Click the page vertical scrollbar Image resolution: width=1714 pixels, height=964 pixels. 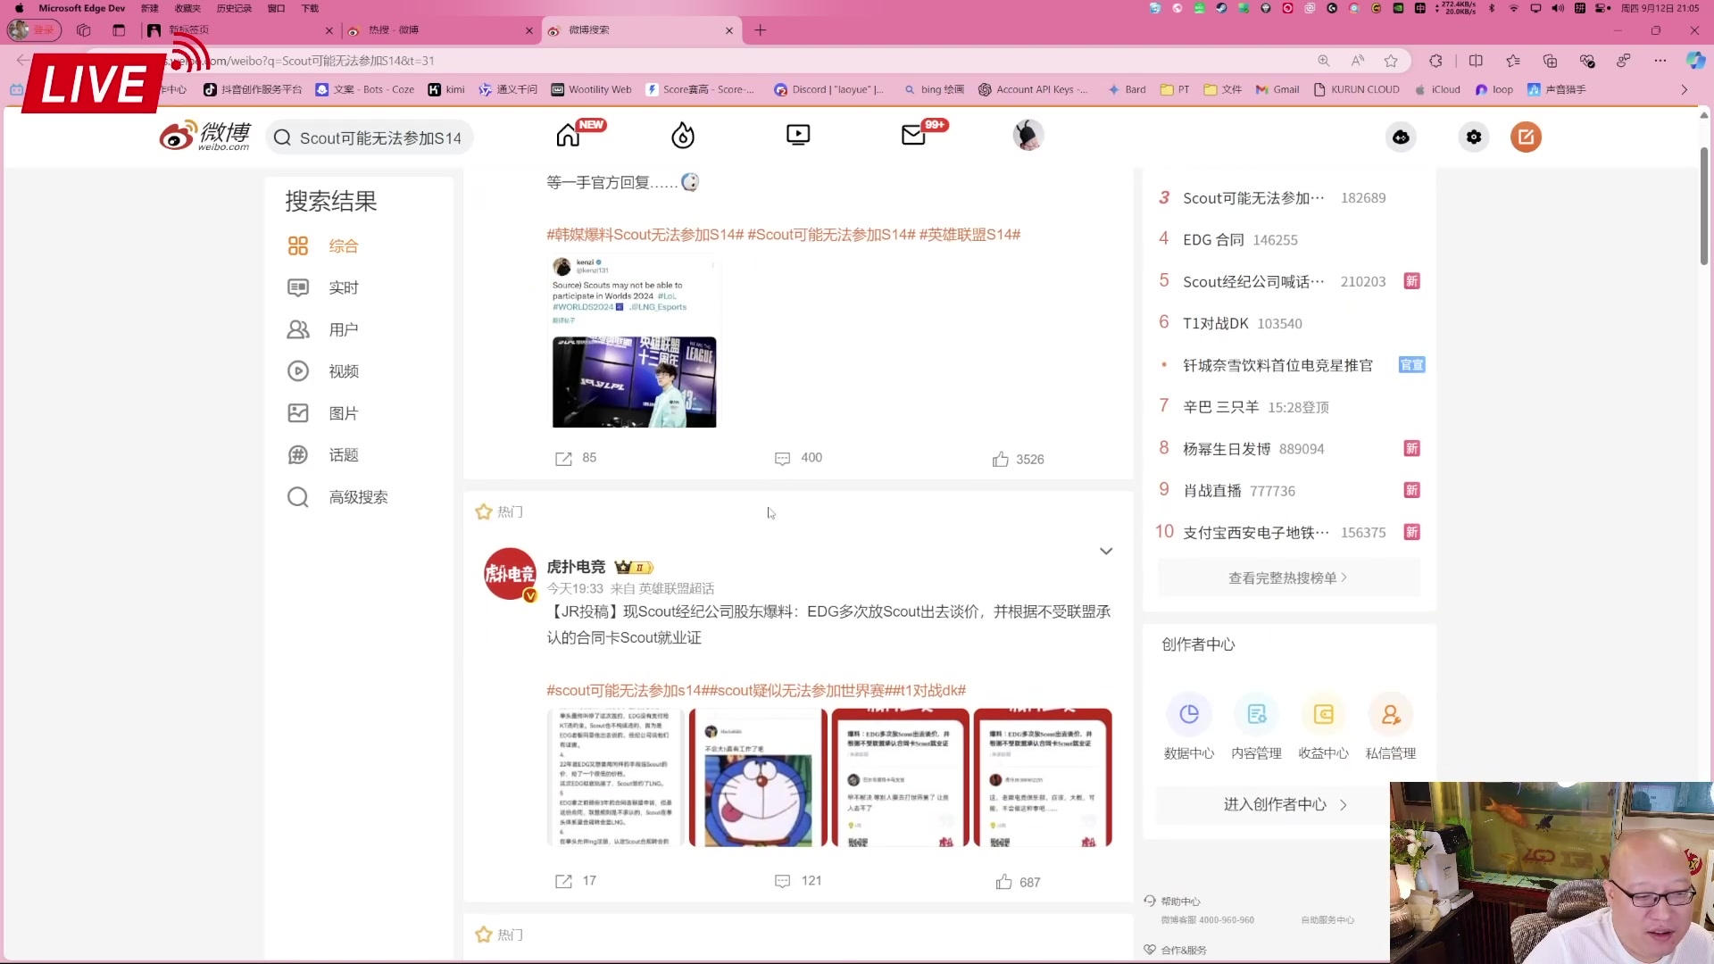point(1704,205)
